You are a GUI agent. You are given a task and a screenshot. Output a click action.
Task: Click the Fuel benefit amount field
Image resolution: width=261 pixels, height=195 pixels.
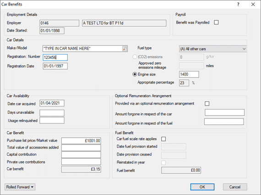coord(181,170)
